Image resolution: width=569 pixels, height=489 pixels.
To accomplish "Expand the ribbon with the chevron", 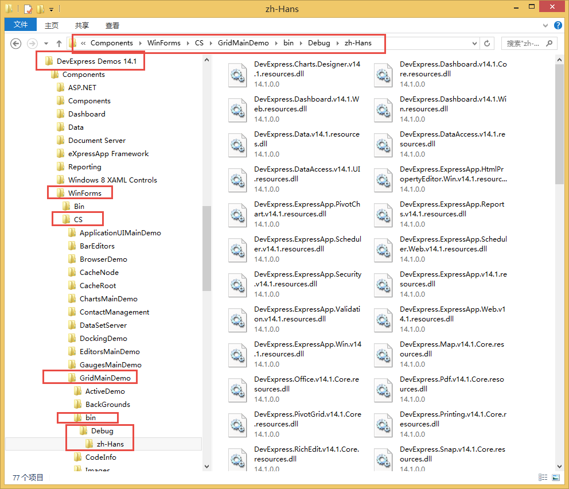I will click(x=545, y=25).
